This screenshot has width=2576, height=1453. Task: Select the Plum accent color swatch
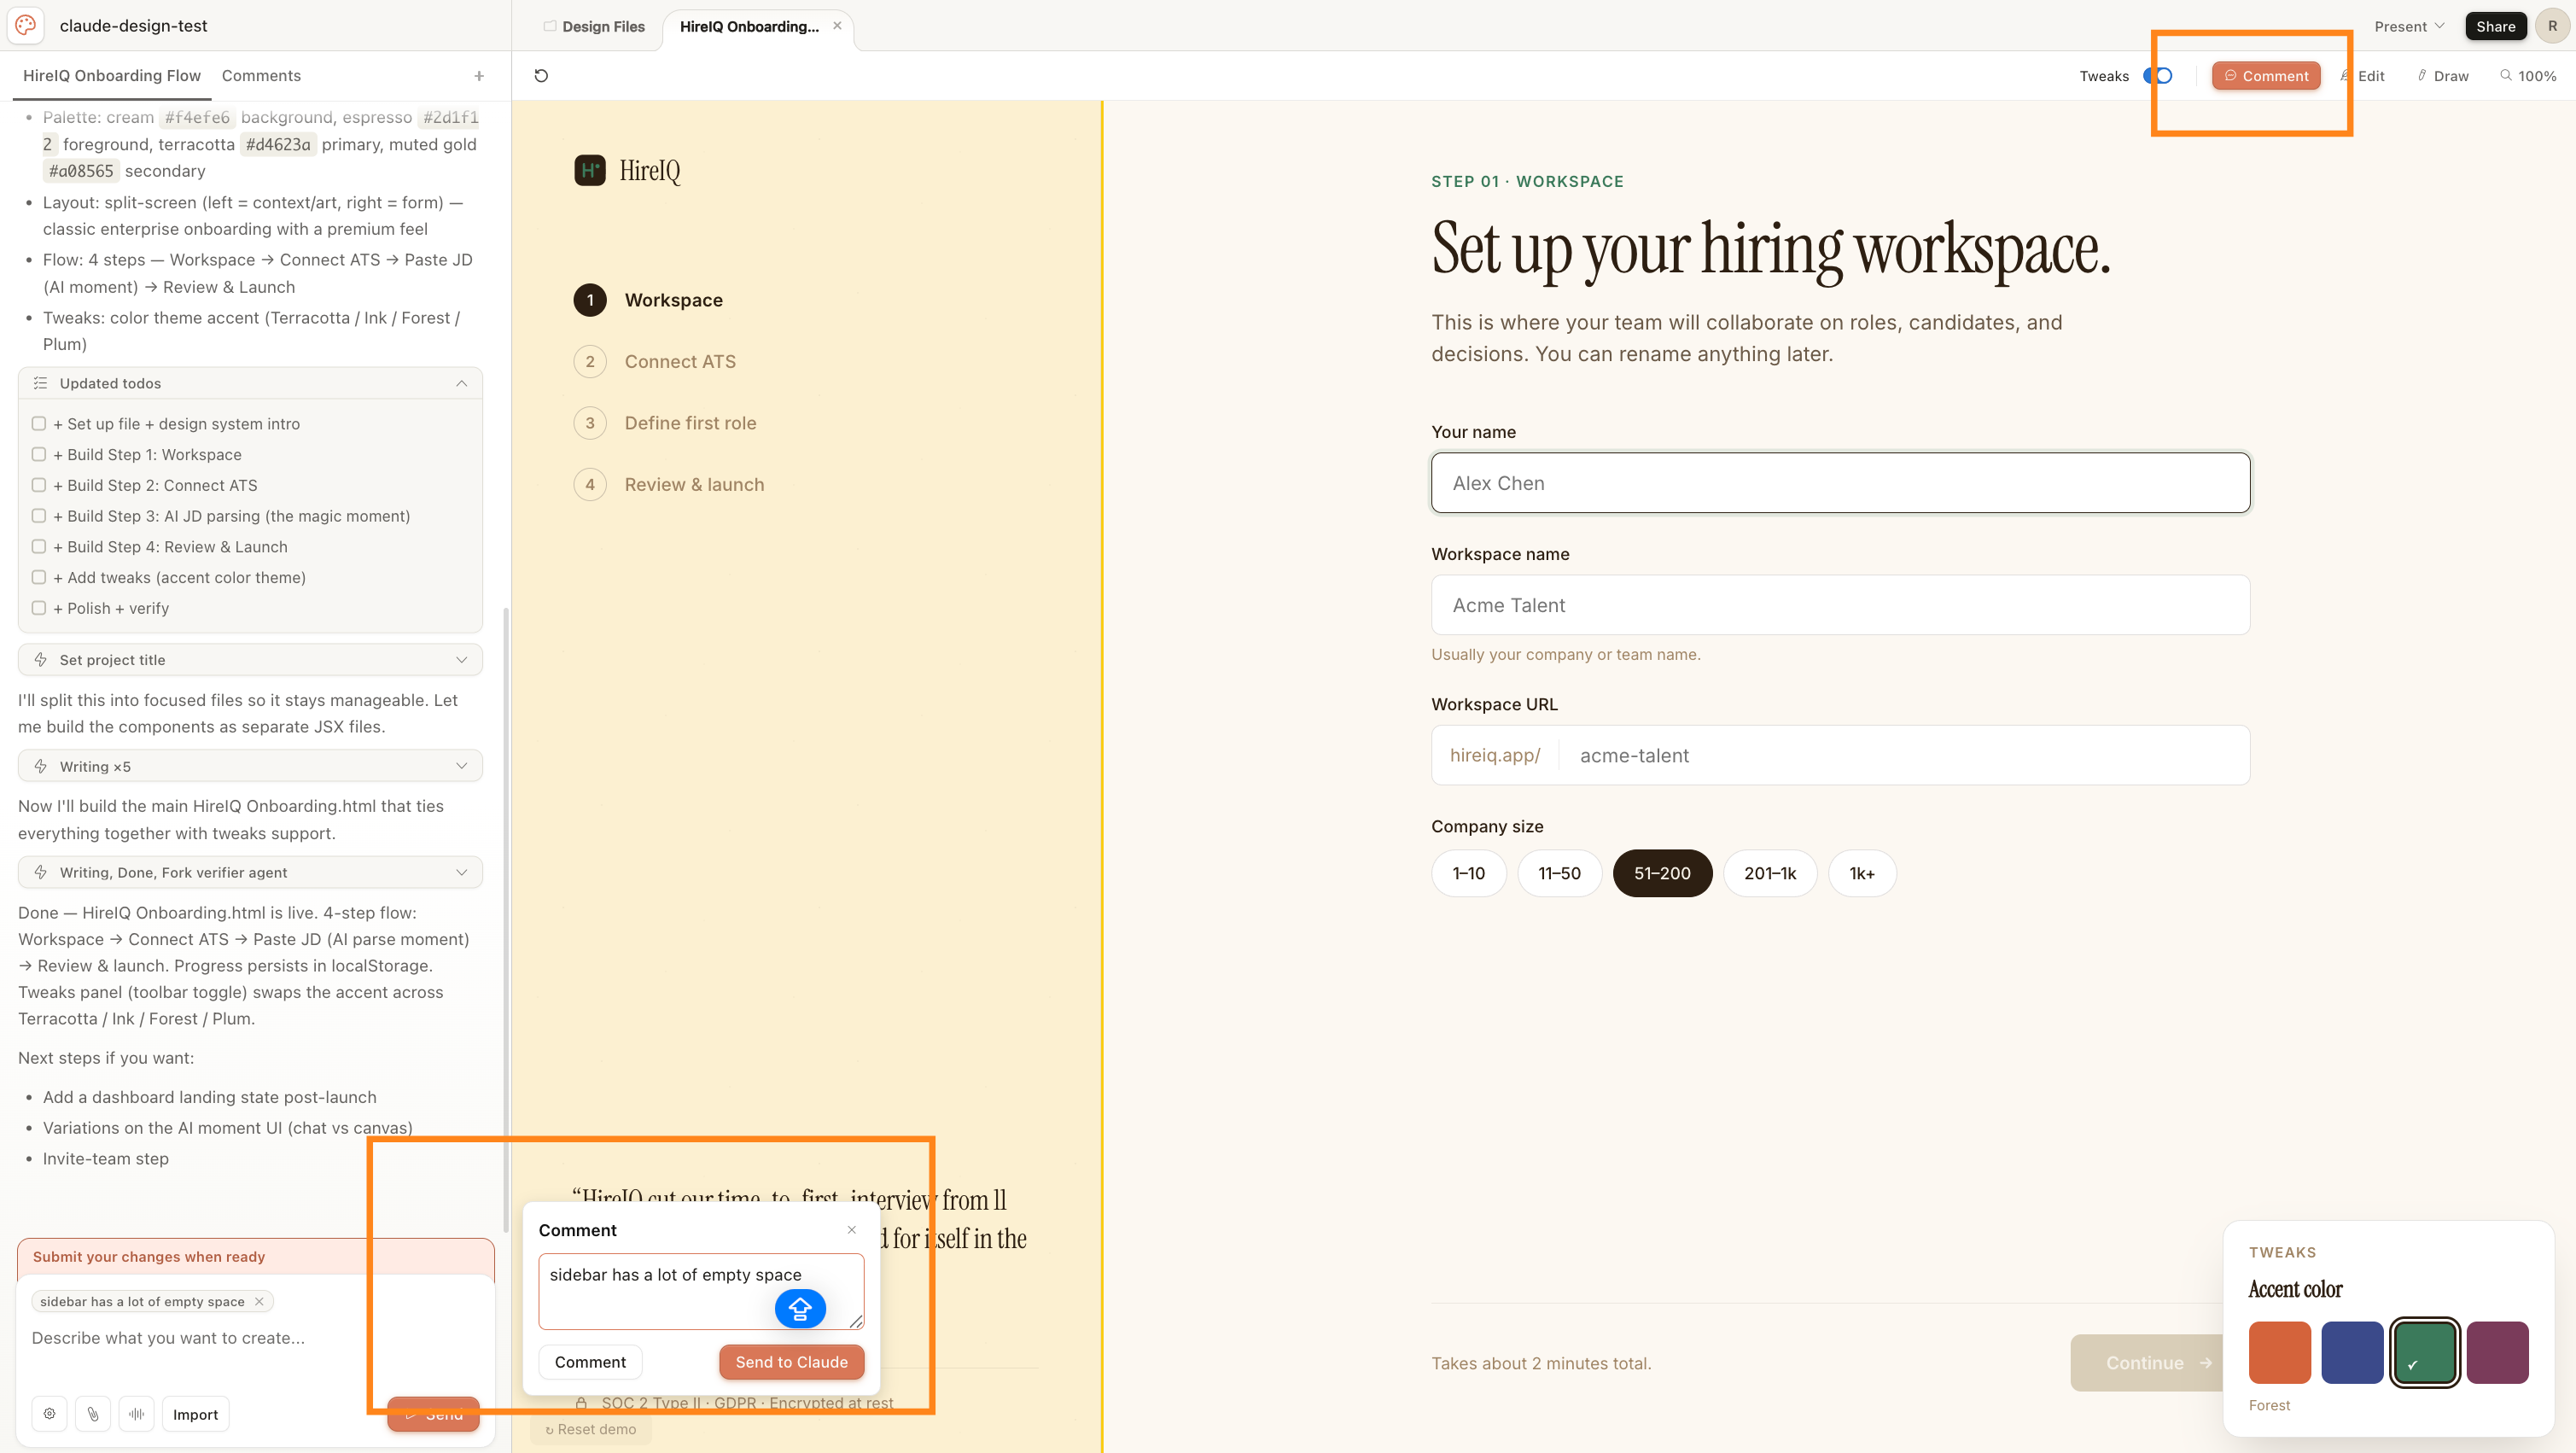click(x=2497, y=1352)
